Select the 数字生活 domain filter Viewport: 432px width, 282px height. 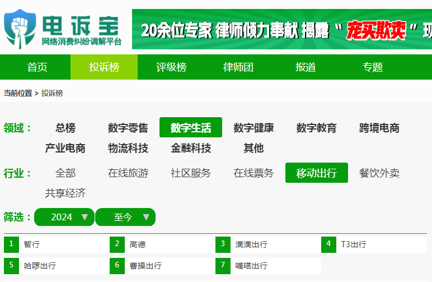coord(191,127)
